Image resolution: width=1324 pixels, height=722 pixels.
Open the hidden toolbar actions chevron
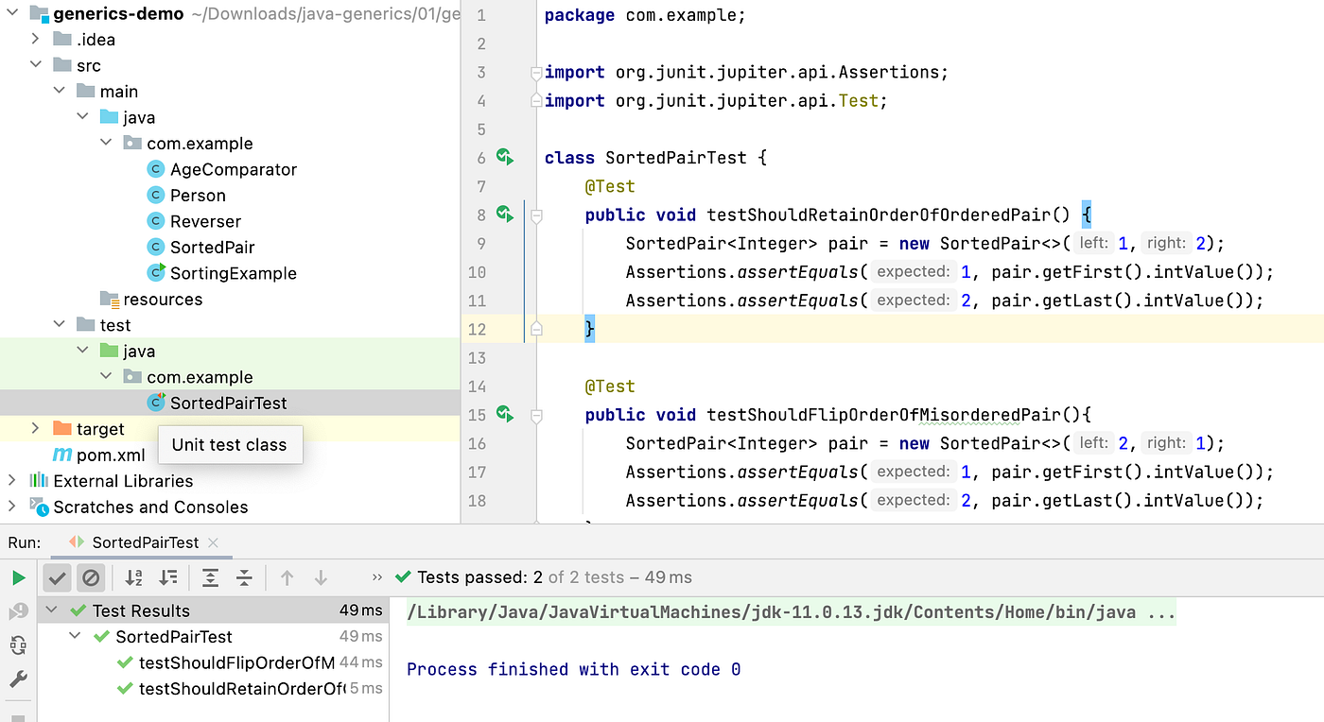(376, 576)
